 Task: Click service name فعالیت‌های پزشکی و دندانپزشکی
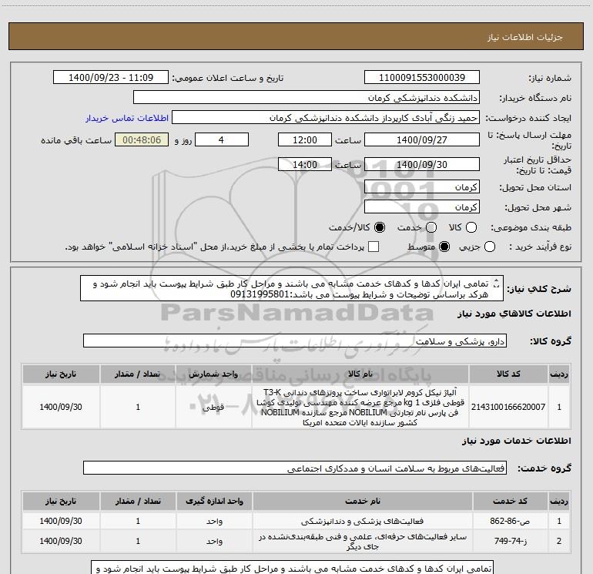click(x=362, y=521)
